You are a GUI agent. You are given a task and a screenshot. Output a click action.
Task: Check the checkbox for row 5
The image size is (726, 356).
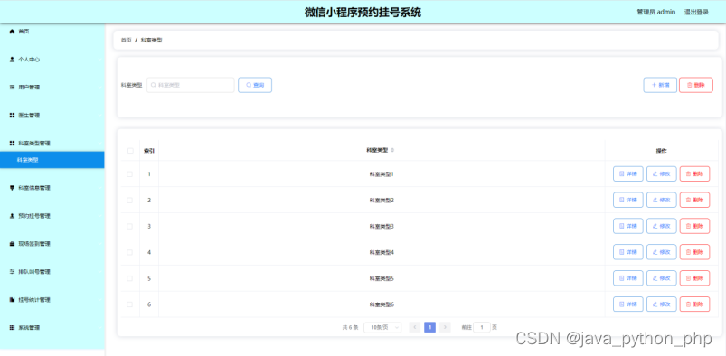(129, 278)
